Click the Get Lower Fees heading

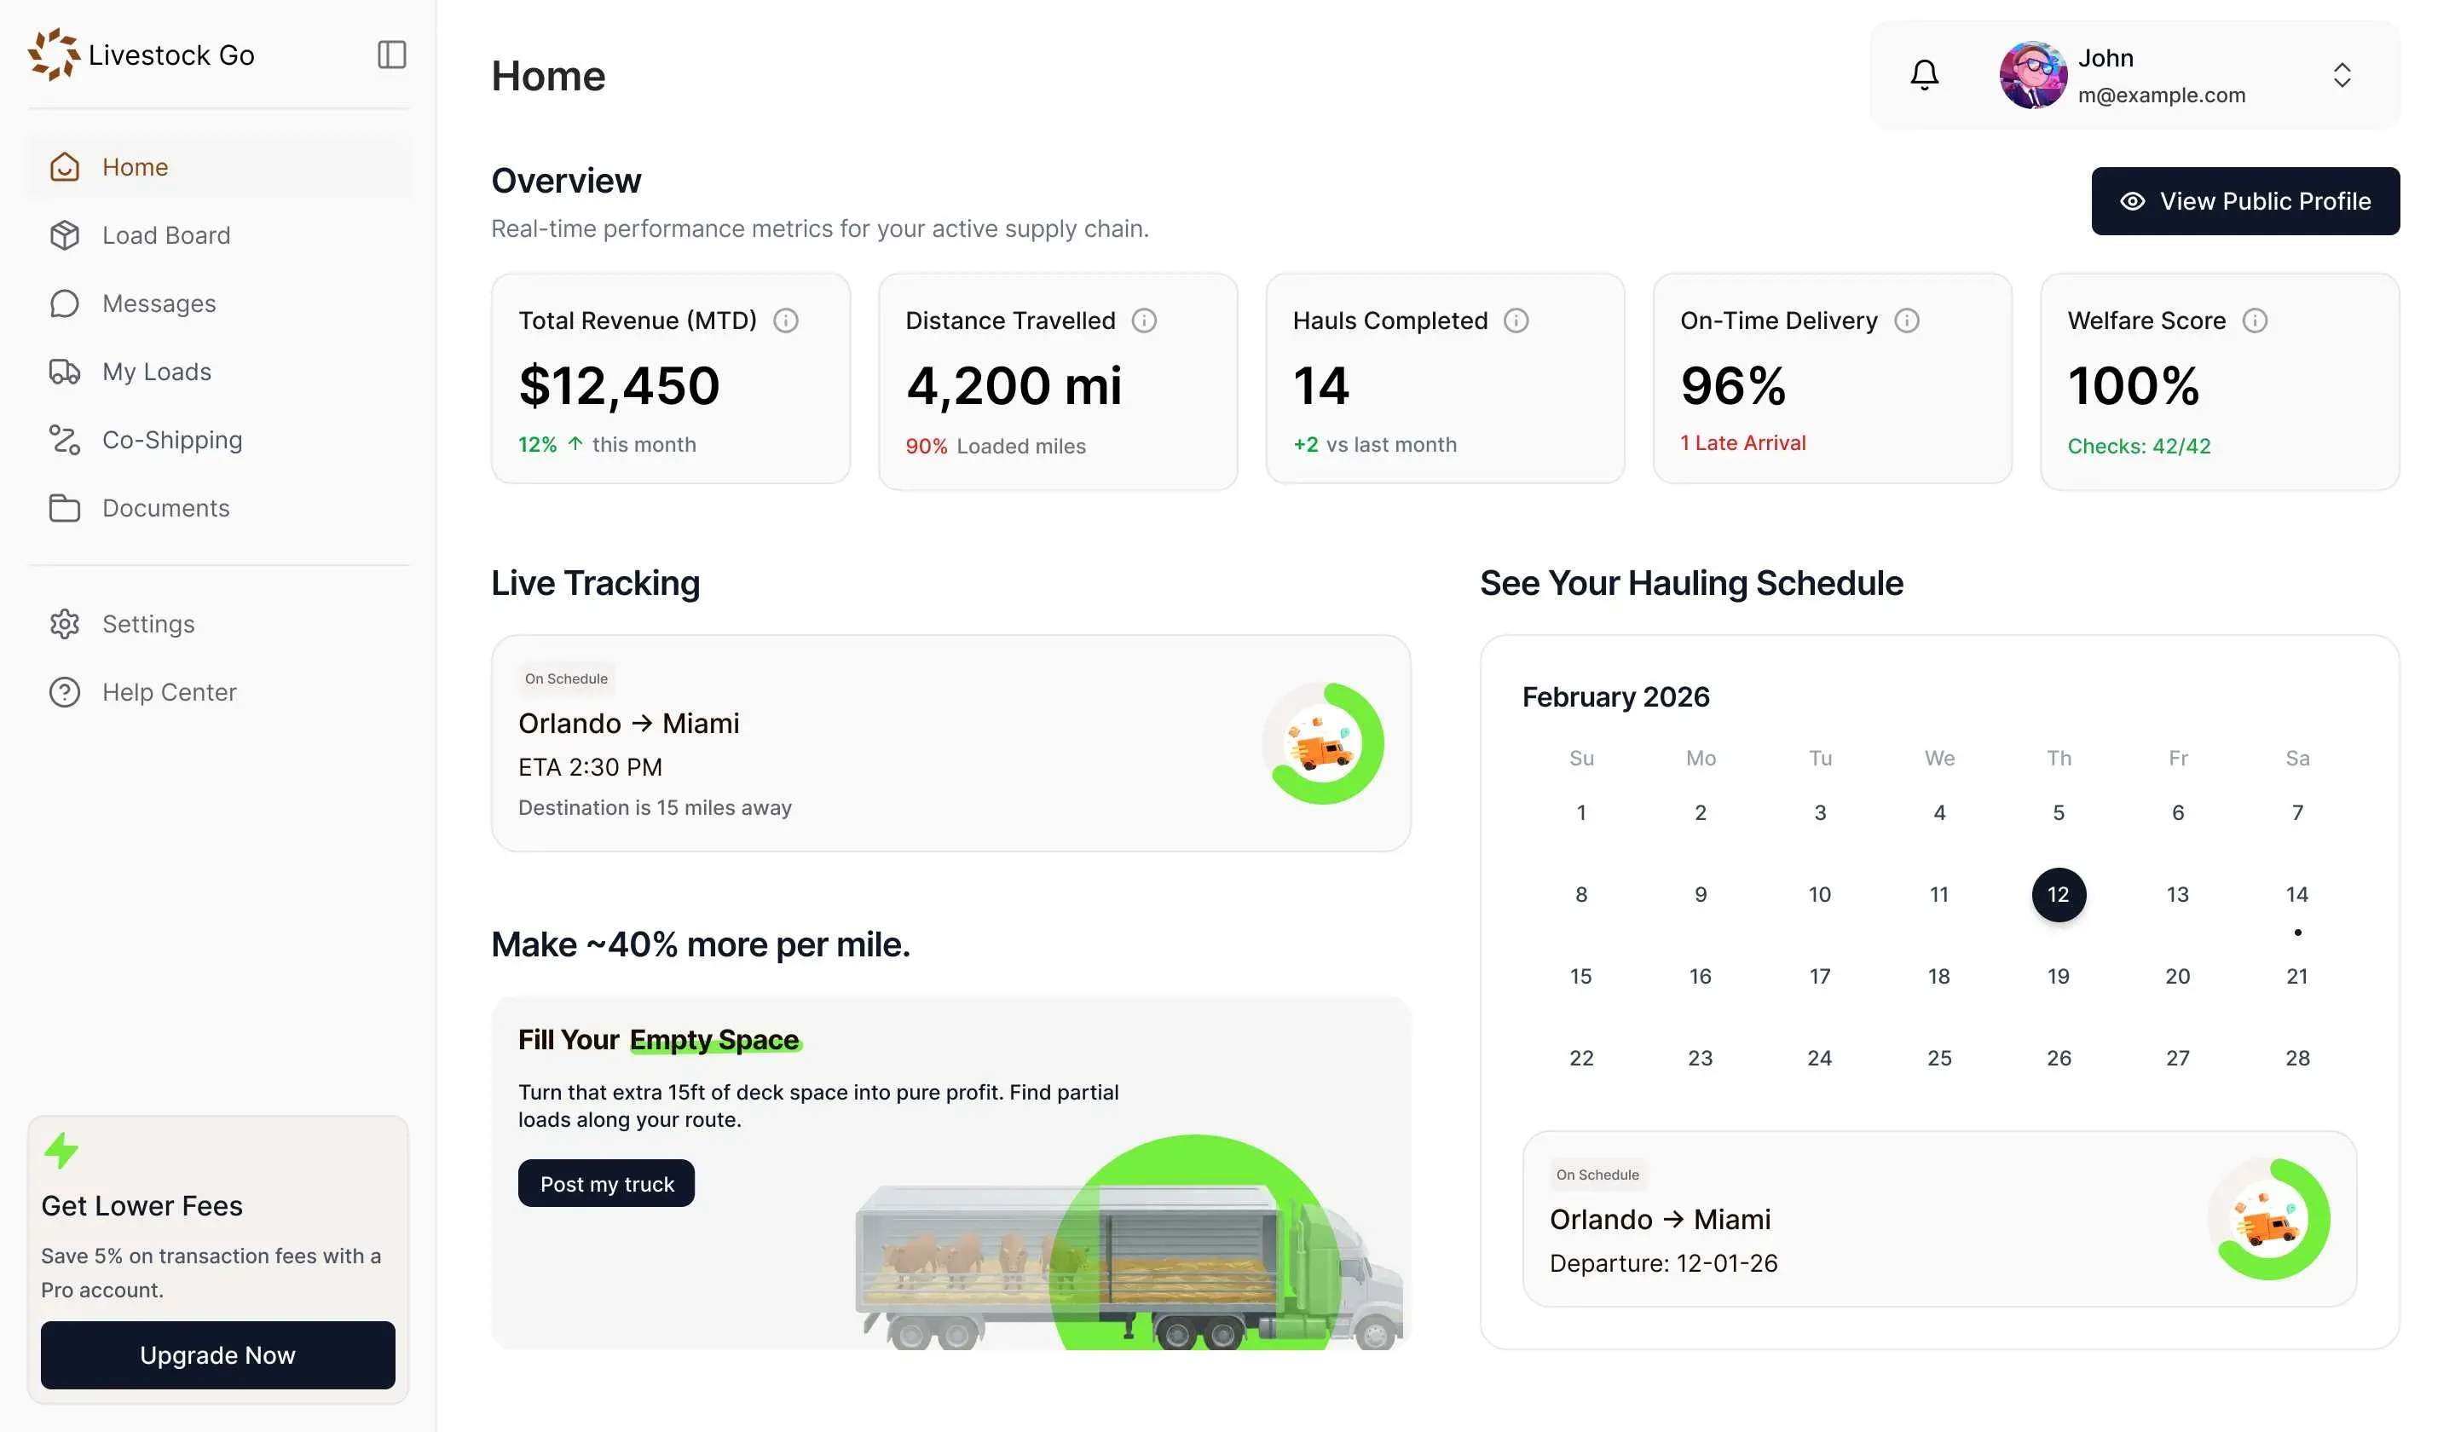pyautogui.click(x=142, y=1205)
